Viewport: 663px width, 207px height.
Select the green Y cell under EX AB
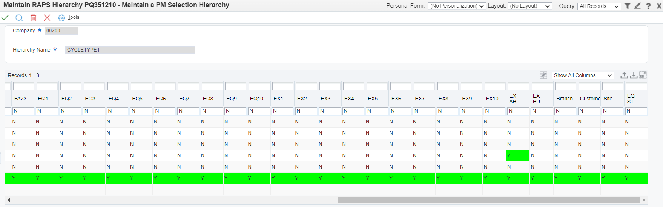coord(517,155)
